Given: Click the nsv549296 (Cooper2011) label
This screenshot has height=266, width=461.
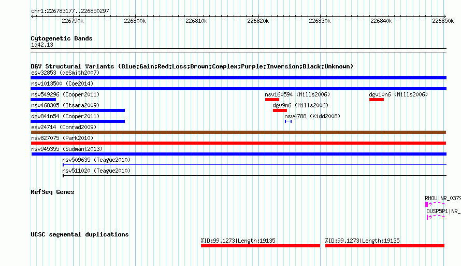Looking at the screenshot, I should 65,94.
